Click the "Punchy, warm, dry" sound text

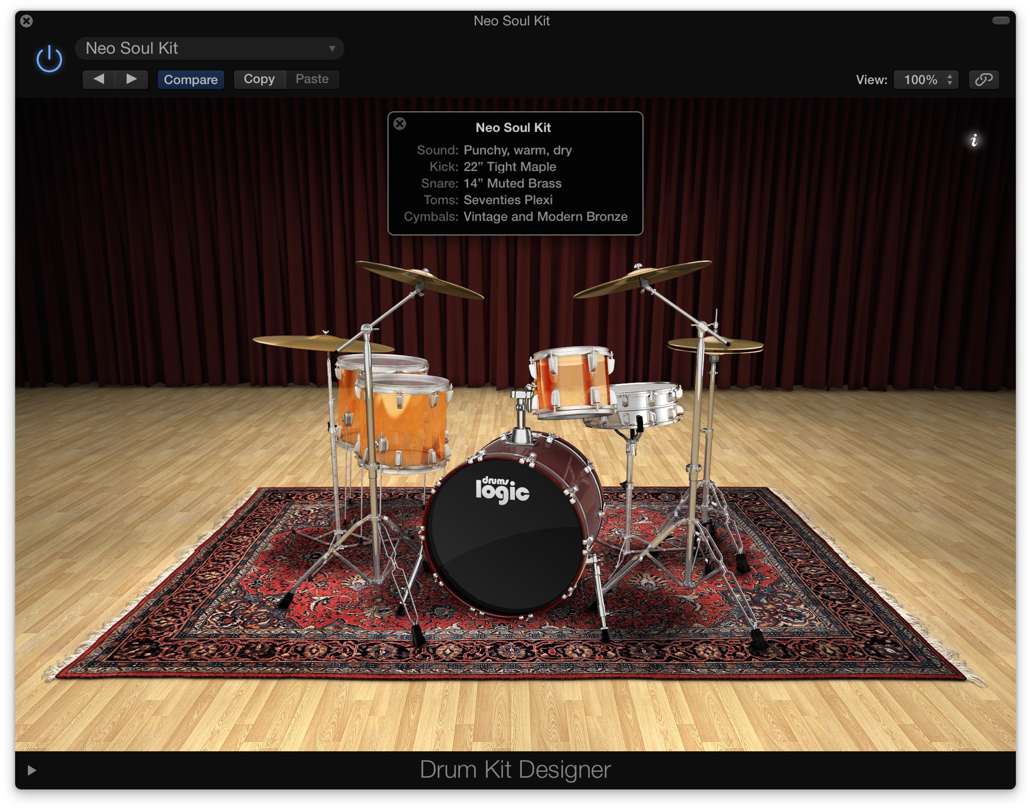(x=518, y=150)
